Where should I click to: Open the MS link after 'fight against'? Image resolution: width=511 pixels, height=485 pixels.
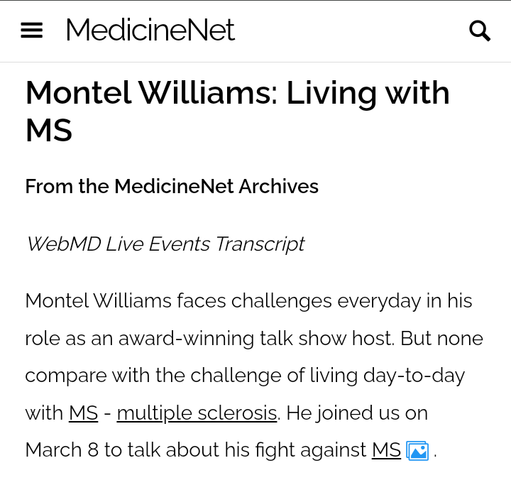coord(386,450)
